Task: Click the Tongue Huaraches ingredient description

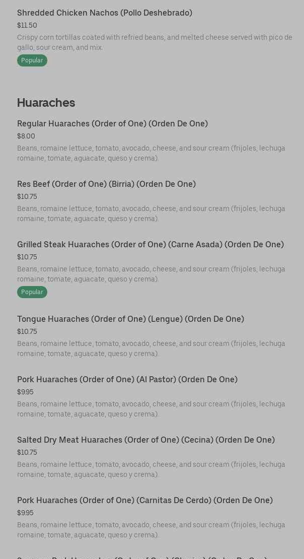Action: [x=151, y=348]
